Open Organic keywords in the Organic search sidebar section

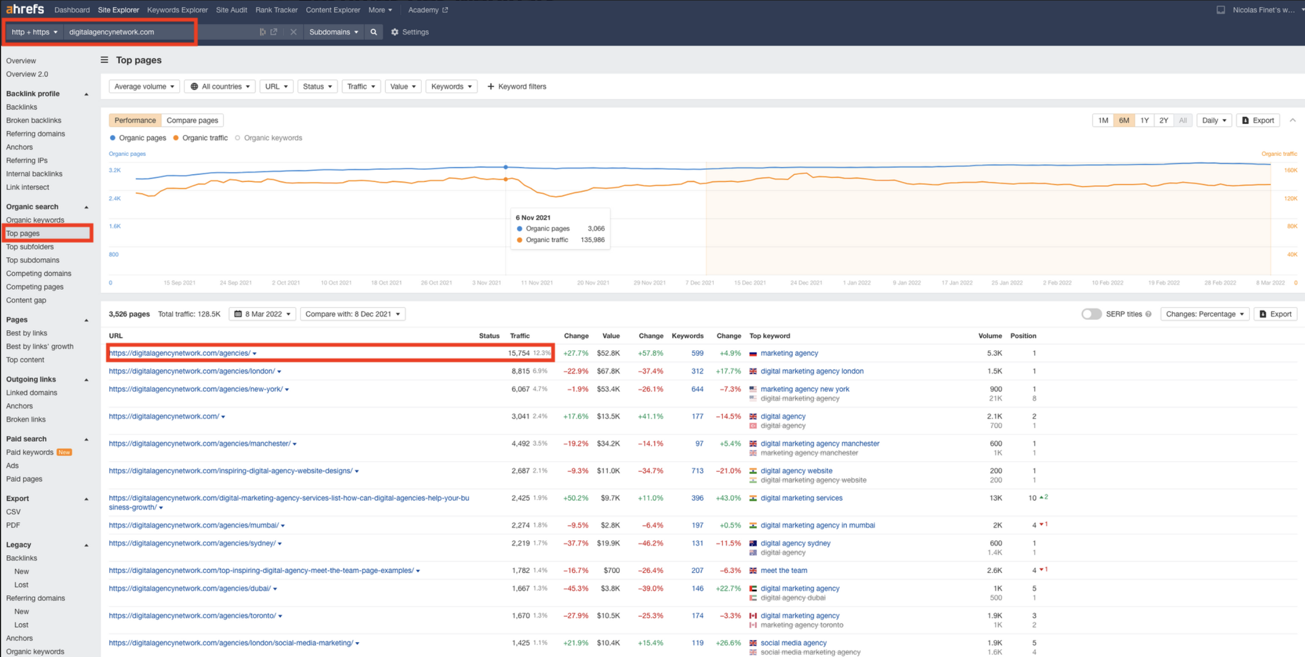point(35,220)
